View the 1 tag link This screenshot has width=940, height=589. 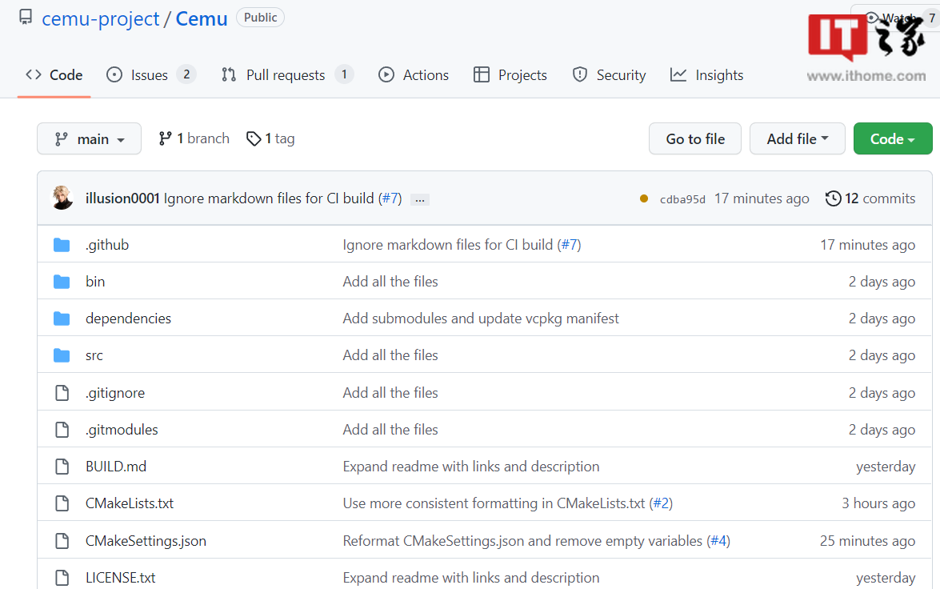270,138
